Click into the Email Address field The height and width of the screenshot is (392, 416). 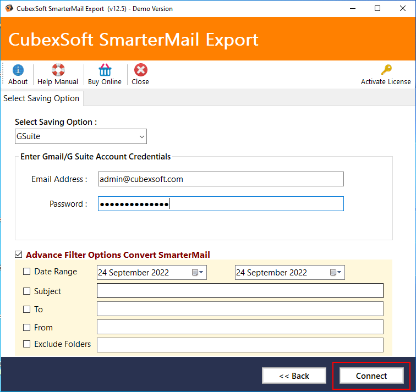click(x=220, y=179)
